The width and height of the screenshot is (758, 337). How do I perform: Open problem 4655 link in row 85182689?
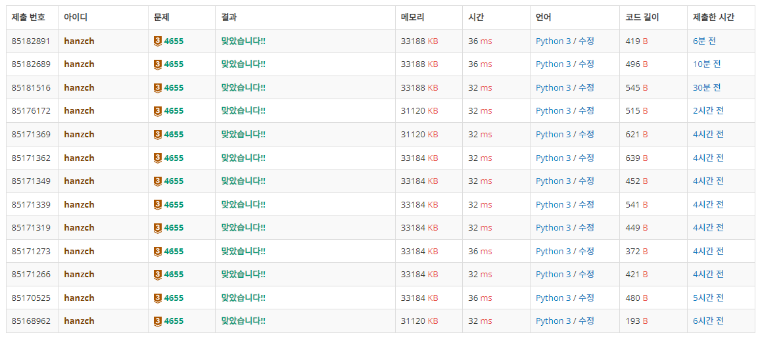174,64
